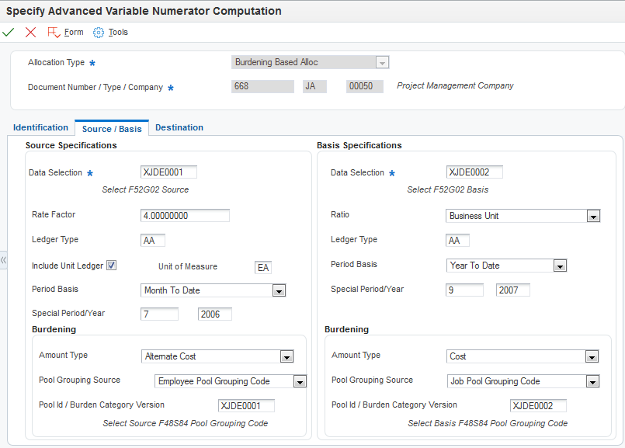
Task: Click the Unit of Measure EA field
Action: point(263,267)
